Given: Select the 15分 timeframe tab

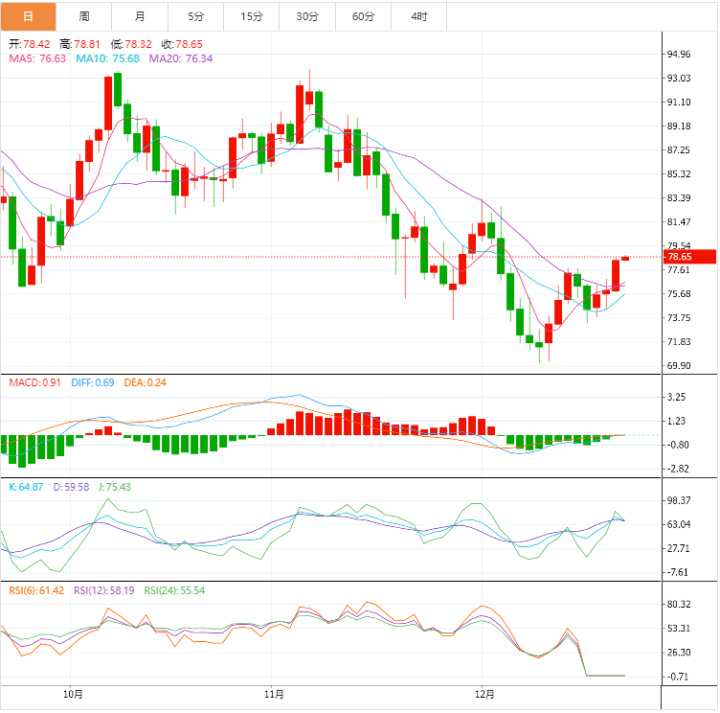Looking at the screenshot, I should pyautogui.click(x=253, y=16).
